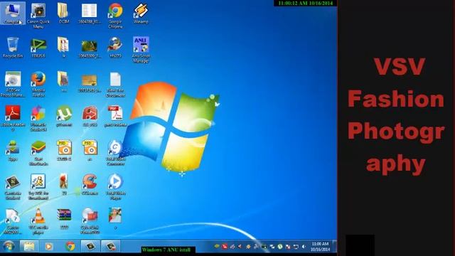Viewport: 455px width, 256px height.
Task: Click the New Text Document file
Action: (115, 84)
